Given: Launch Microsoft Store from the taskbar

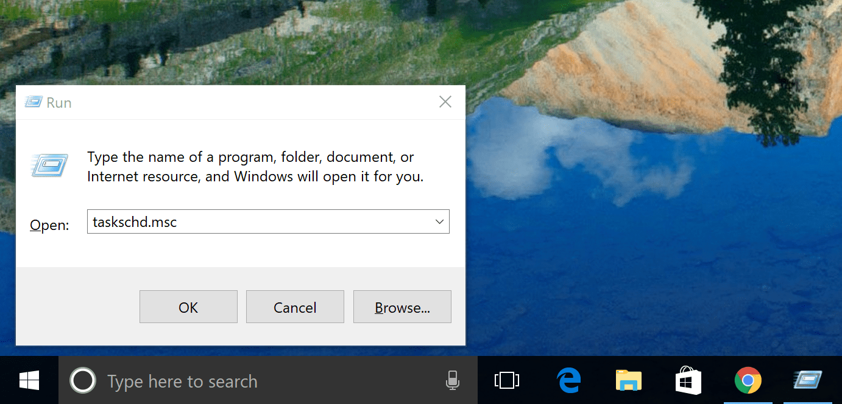Looking at the screenshot, I should (688, 380).
